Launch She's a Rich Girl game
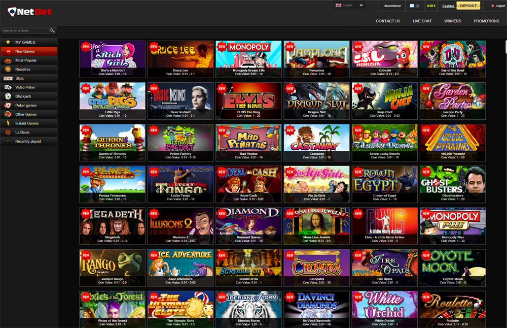 (x=113, y=59)
